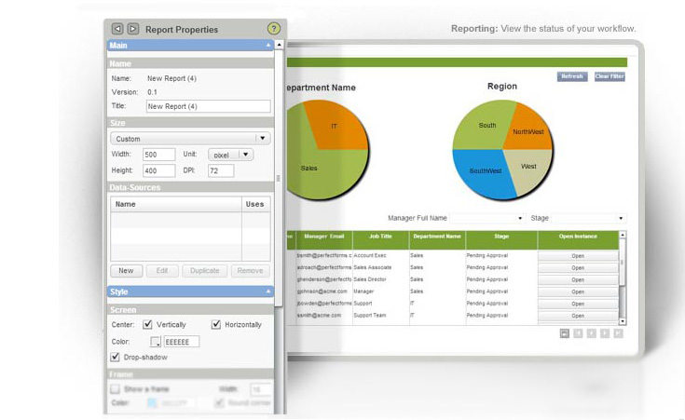Screen dimensions: 685x420
Task: Click the Refresh button
Action: pos(572,76)
